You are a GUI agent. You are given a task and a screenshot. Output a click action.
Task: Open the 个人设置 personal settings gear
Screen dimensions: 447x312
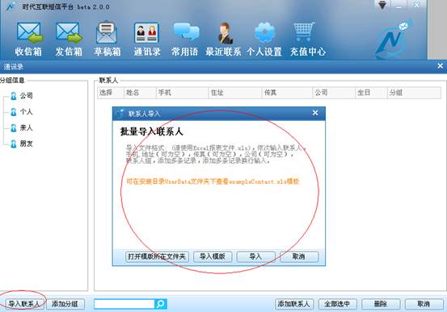pos(264,39)
